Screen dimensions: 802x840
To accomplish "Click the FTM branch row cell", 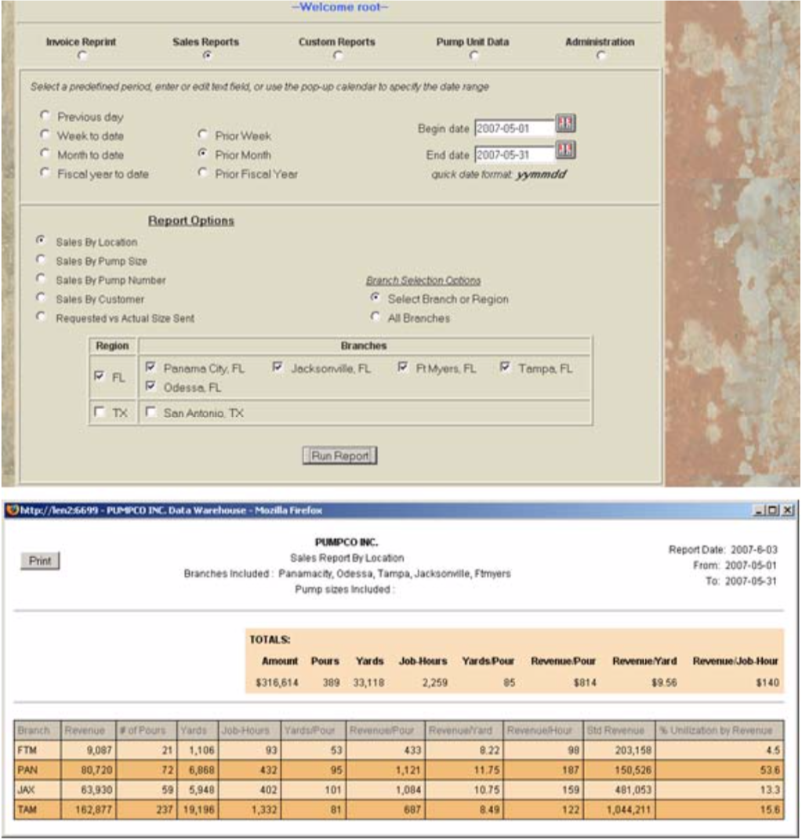I will 38,750.
